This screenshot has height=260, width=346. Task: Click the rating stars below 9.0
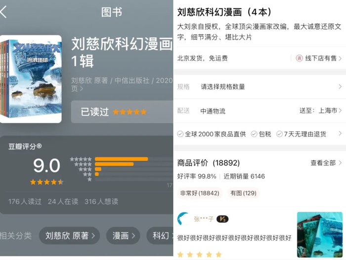[x=47, y=182]
